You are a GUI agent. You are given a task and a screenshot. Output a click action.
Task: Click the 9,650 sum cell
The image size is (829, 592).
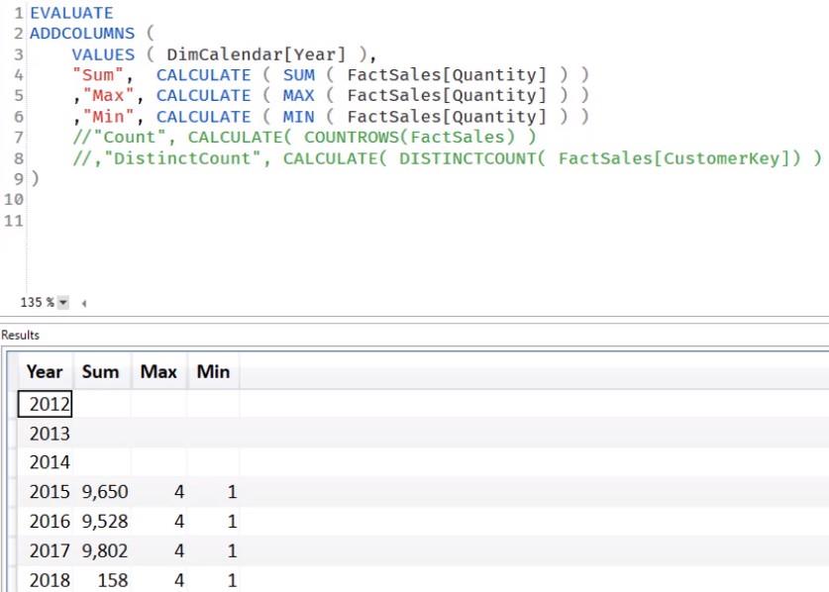(103, 491)
